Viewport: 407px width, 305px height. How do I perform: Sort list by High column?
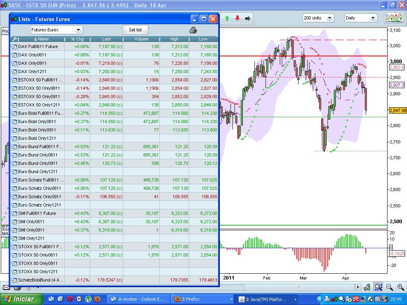174,39
